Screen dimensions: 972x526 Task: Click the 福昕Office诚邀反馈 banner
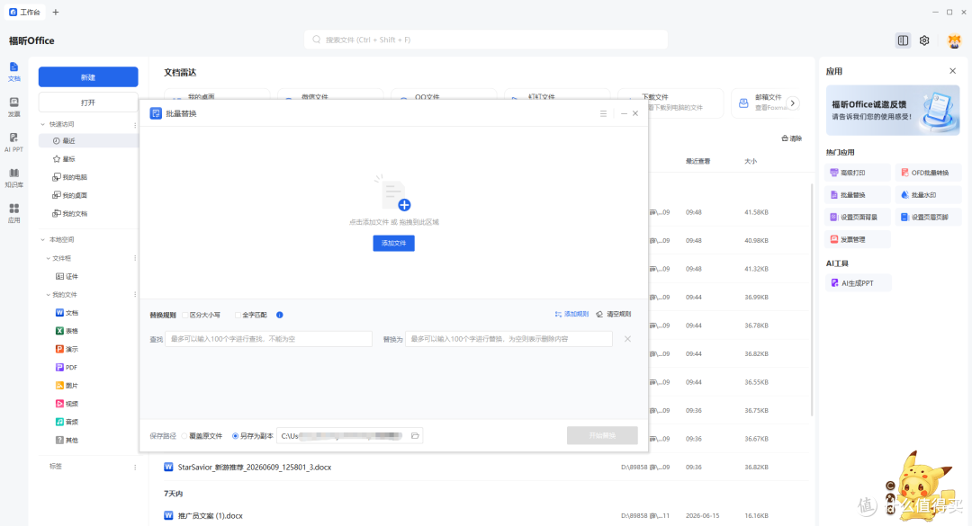click(x=893, y=111)
